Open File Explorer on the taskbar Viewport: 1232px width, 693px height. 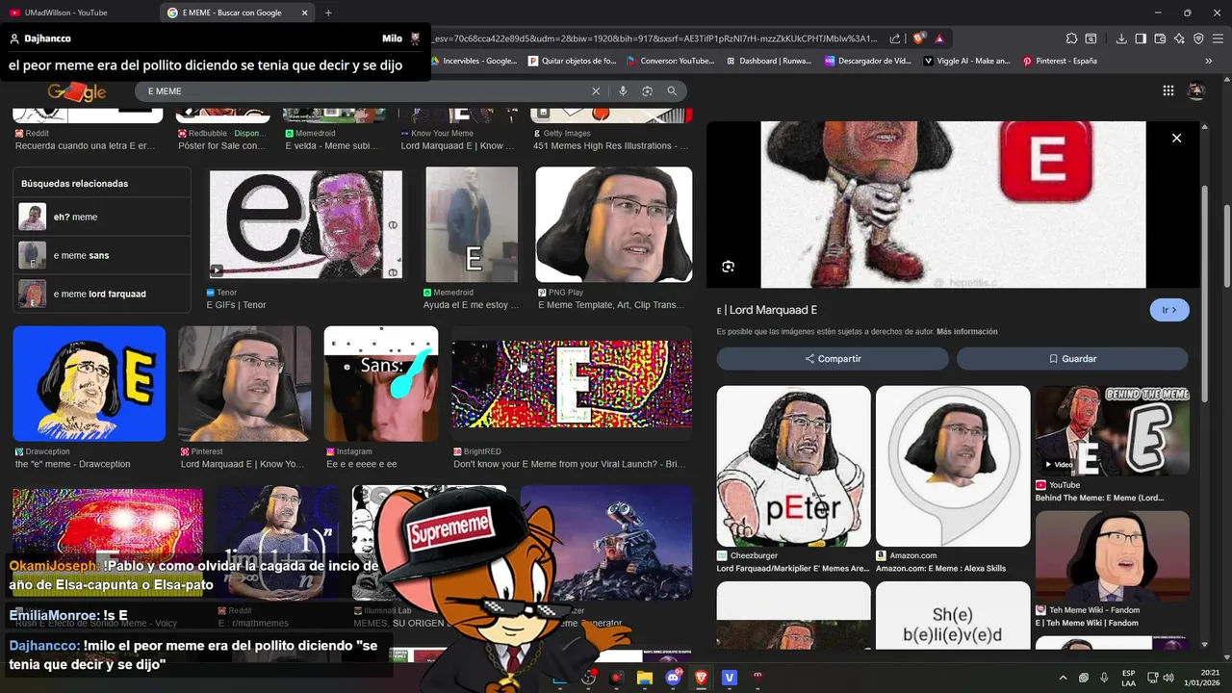tap(644, 678)
